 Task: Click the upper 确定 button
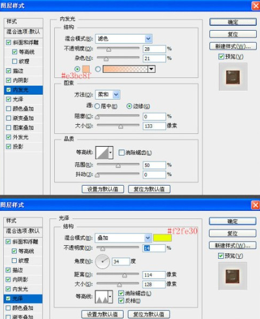[233, 22]
